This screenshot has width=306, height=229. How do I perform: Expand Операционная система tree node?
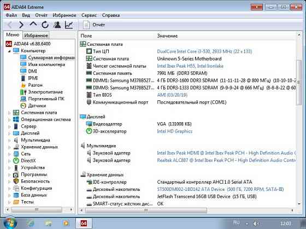(x=9, y=120)
